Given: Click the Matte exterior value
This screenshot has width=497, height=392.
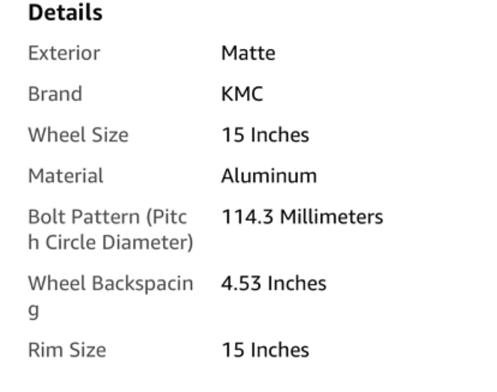Looking at the screenshot, I should pyautogui.click(x=248, y=53).
